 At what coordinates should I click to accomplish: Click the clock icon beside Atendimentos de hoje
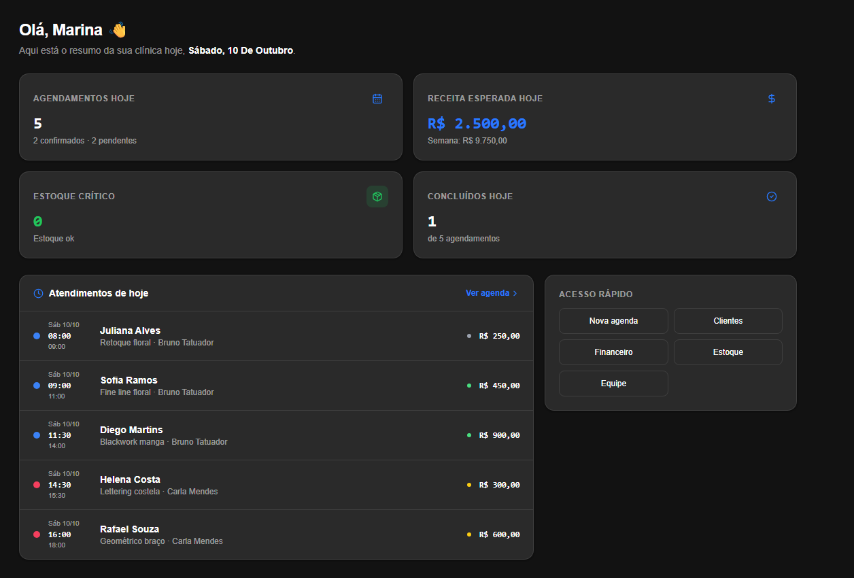38,293
